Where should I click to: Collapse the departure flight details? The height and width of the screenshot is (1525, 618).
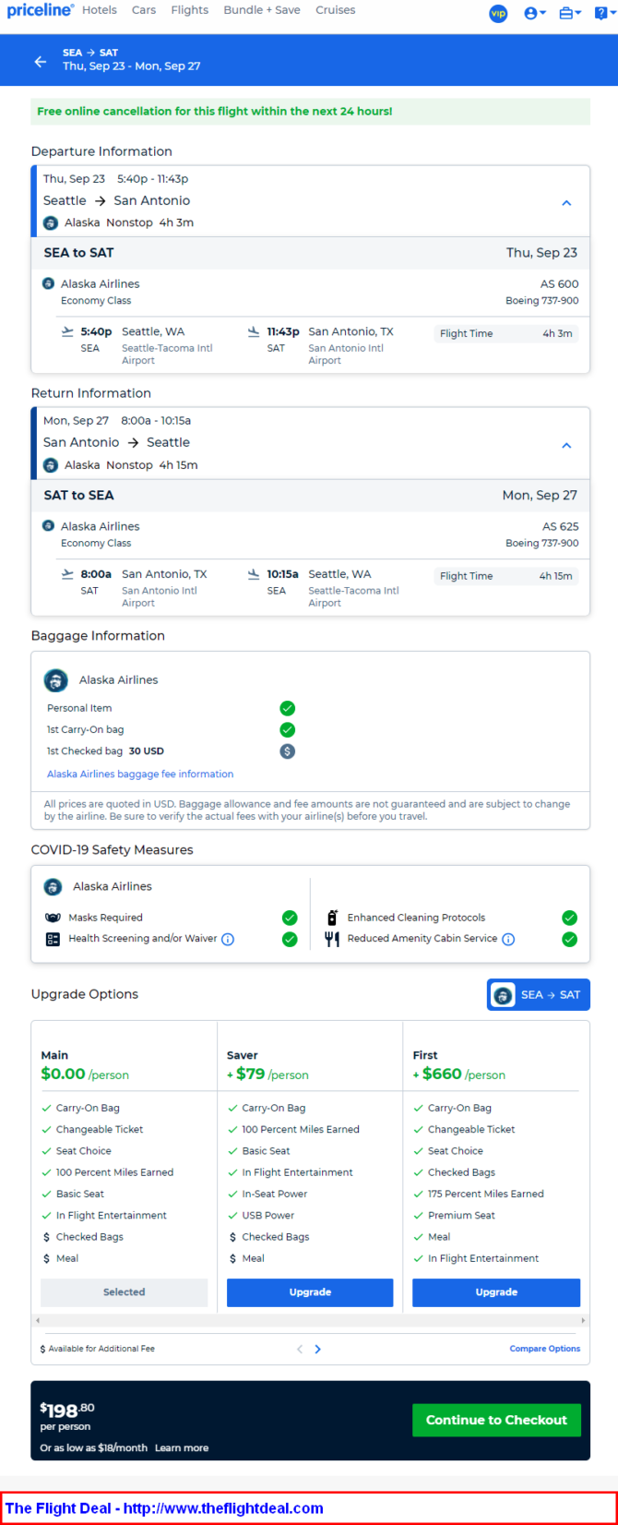[566, 203]
